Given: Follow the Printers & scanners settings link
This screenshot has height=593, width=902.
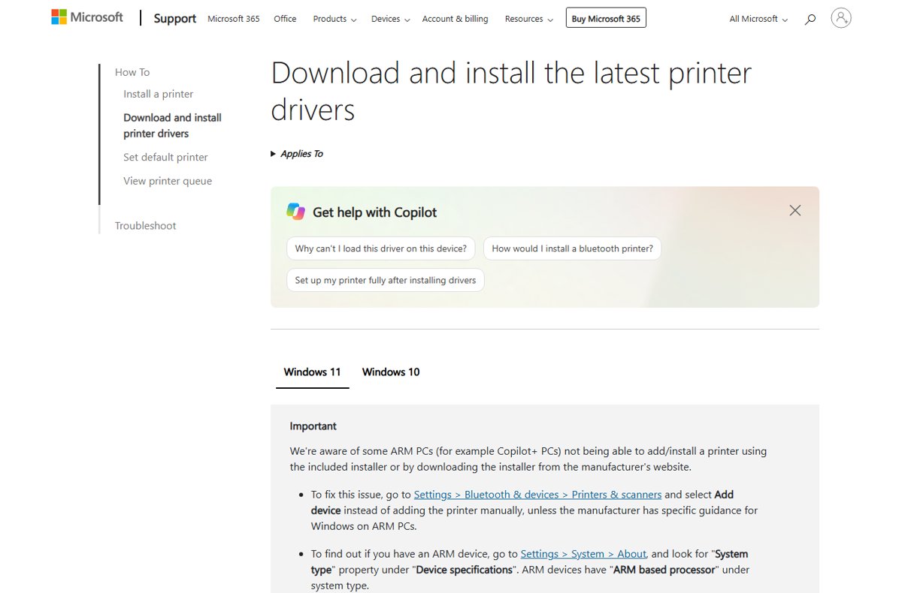Looking at the screenshot, I should (537, 494).
